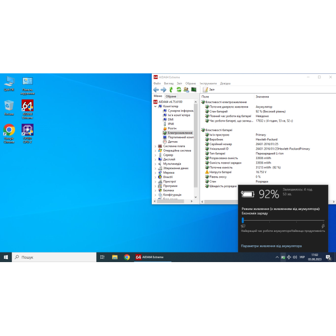Image resolution: width=336 pixels, height=336 pixels.
Task: Select the IPMI tree item
Action: [168, 124]
